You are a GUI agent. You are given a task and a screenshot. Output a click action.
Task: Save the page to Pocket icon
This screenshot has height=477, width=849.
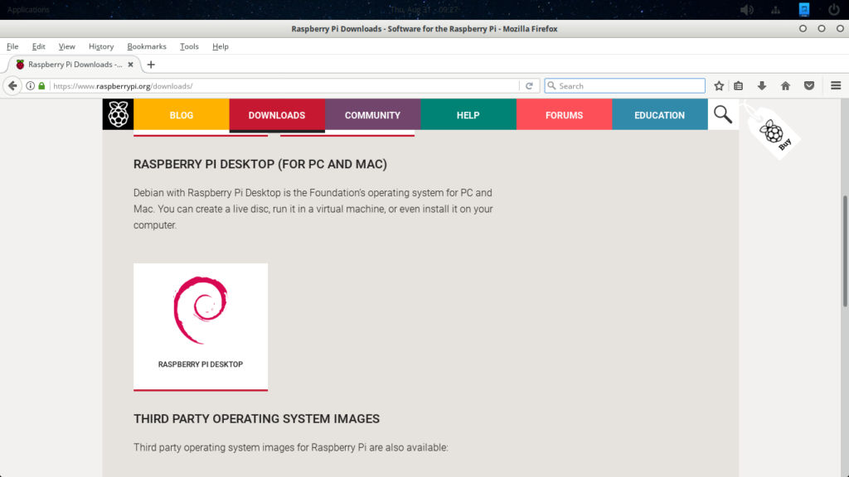tap(809, 85)
